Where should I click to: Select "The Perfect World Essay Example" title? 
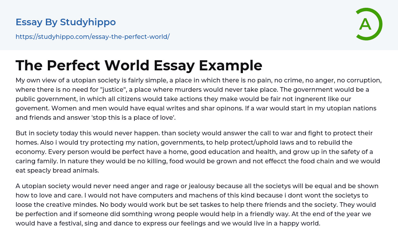click(139, 65)
